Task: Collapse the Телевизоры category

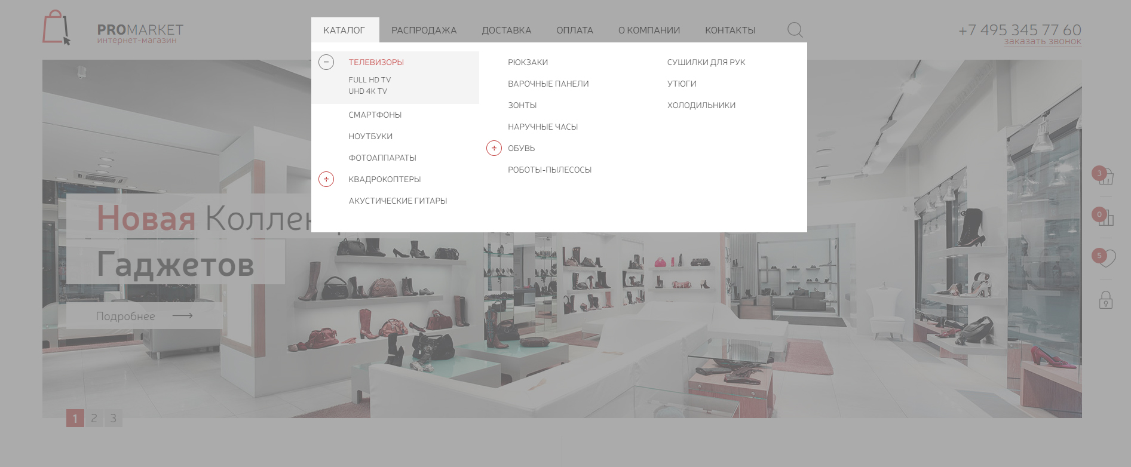Action: (x=326, y=62)
